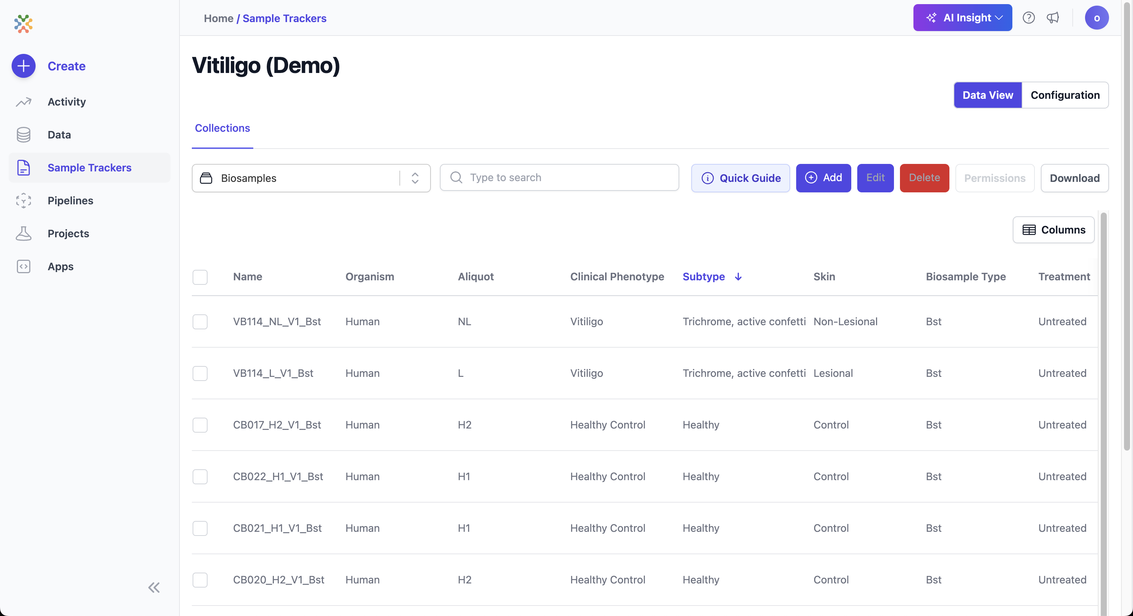Click the search magnifier icon
Viewport: 1133px width, 616px height.
click(456, 177)
